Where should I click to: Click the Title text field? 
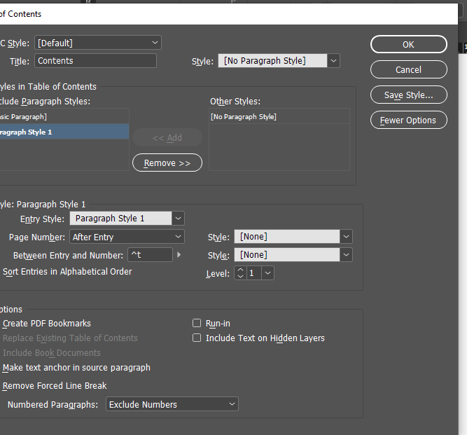click(95, 61)
